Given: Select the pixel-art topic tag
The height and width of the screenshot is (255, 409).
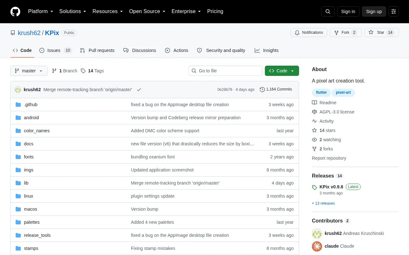Looking at the screenshot, I should tap(343, 92).
